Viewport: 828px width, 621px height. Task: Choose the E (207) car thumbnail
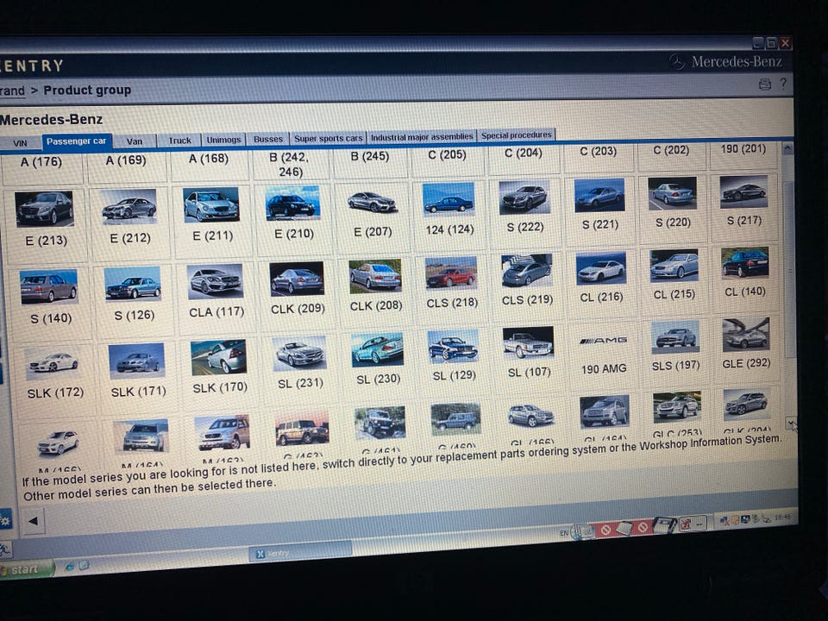coord(371,201)
